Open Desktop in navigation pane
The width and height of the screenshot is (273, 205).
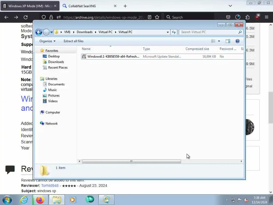(x=54, y=56)
